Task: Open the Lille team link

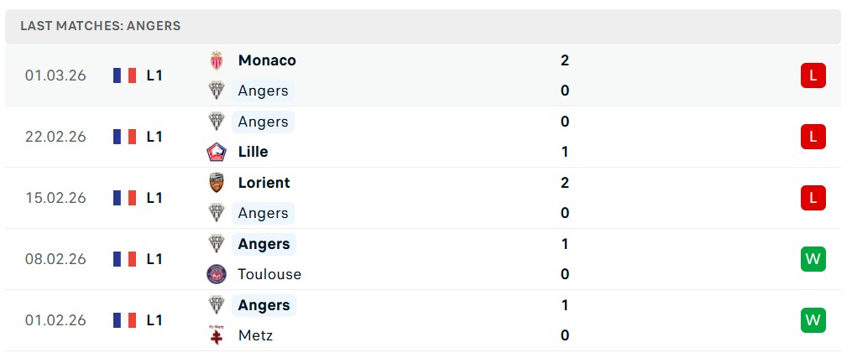Action: [x=253, y=152]
